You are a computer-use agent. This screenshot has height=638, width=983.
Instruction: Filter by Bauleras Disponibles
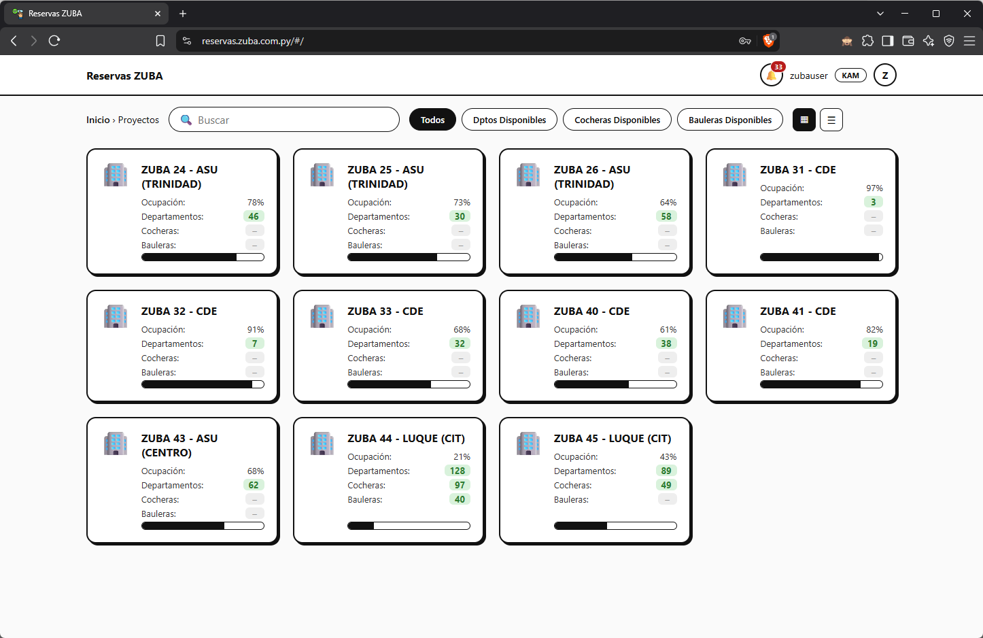[730, 120]
